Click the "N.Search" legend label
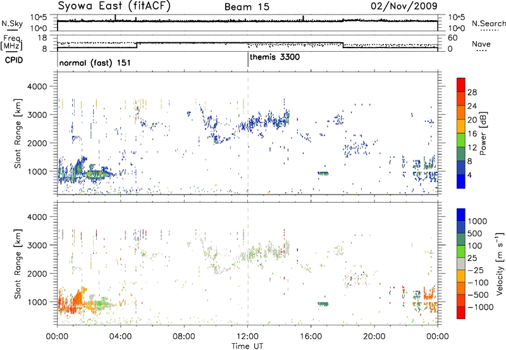 (x=488, y=23)
